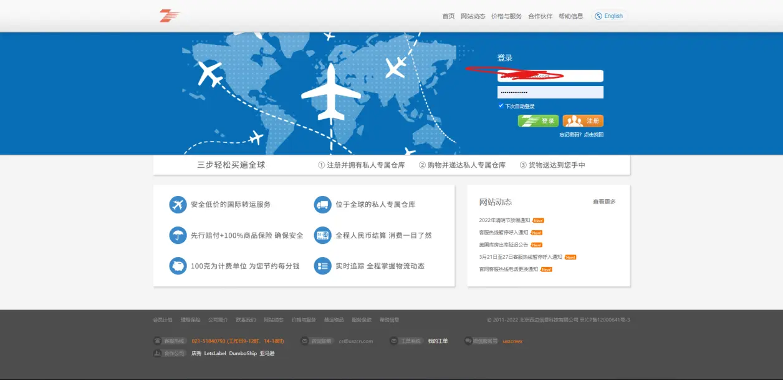Screen dimensions: 783x380
Task: Click the green 登录 button
Action: click(x=538, y=120)
